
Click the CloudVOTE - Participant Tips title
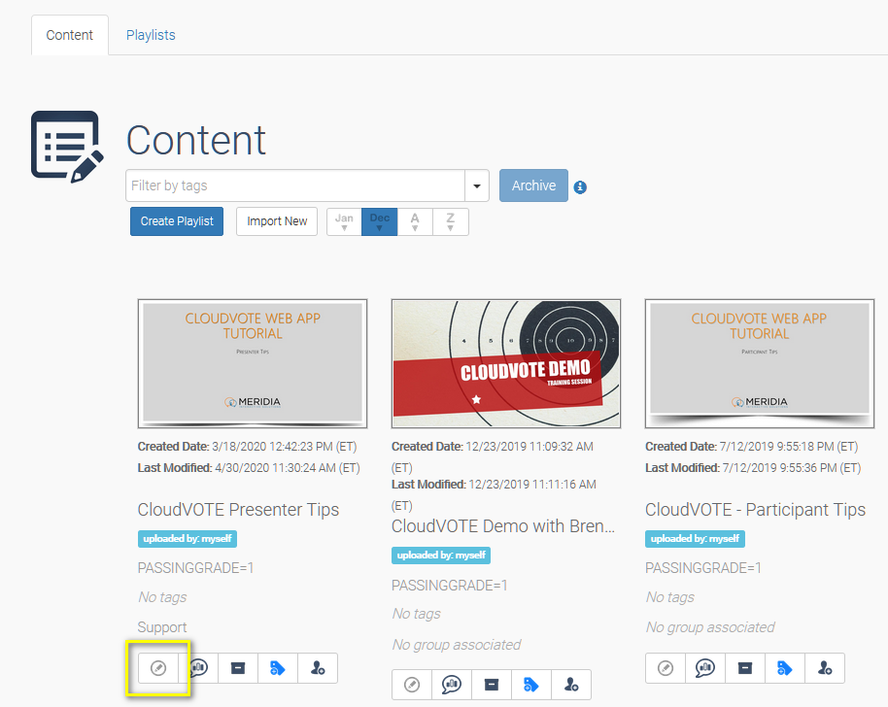pos(756,510)
